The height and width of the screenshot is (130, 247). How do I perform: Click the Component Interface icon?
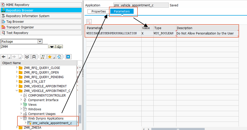[25, 100]
